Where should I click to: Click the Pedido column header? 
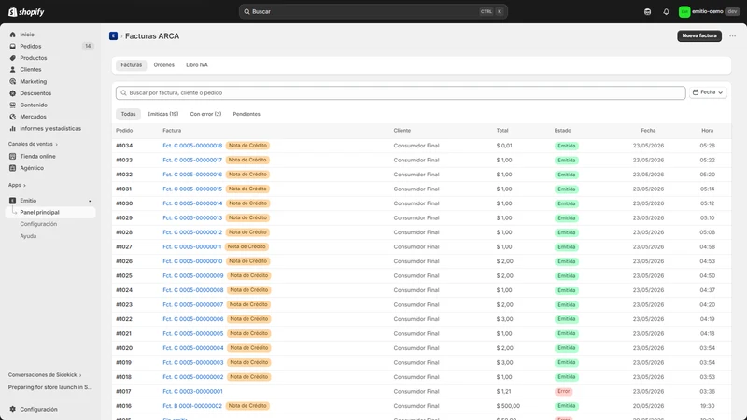124,130
